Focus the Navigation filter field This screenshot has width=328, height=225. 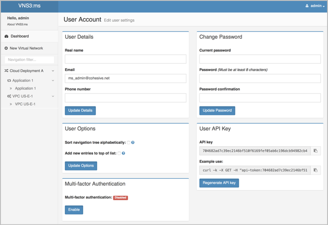[29, 60]
